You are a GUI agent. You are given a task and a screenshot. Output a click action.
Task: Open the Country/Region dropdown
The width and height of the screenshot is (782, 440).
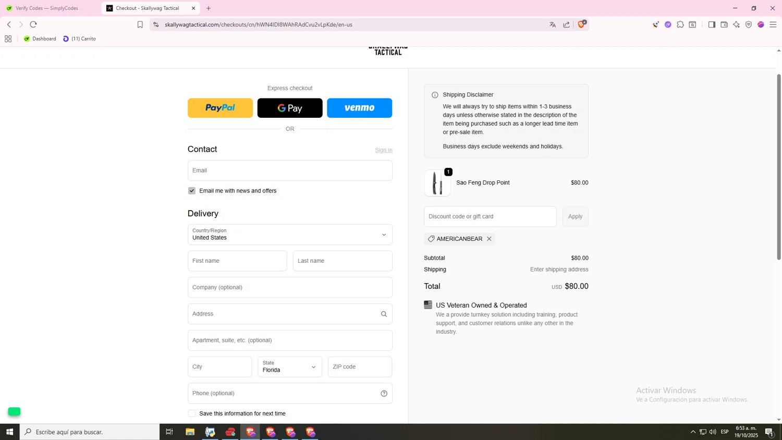(x=290, y=235)
